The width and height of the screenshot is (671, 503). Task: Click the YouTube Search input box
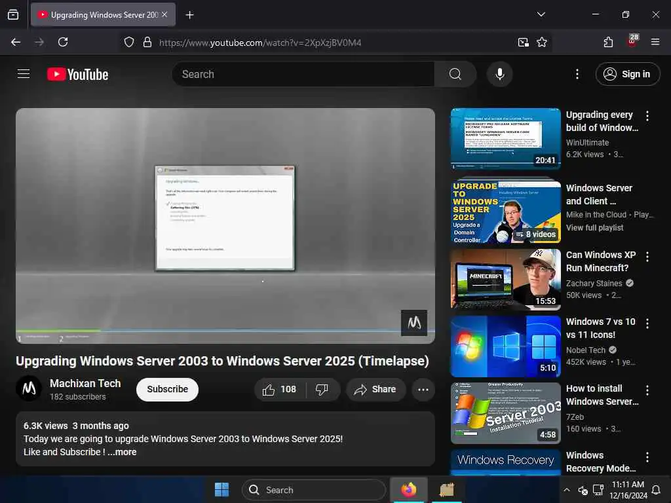[303, 74]
